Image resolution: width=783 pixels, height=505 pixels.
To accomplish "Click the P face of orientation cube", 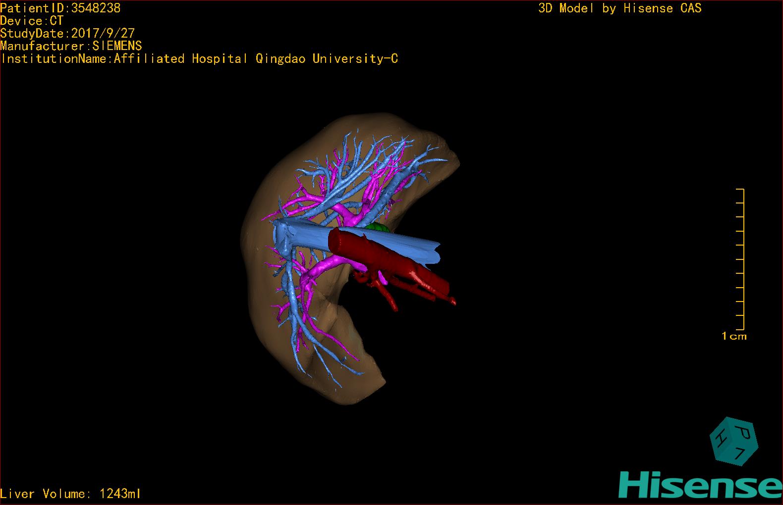I will pyautogui.click(x=742, y=433).
